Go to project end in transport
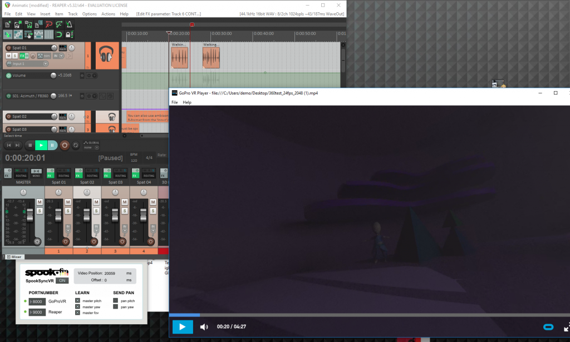This screenshot has height=342, width=570. pyautogui.click(x=17, y=145)
